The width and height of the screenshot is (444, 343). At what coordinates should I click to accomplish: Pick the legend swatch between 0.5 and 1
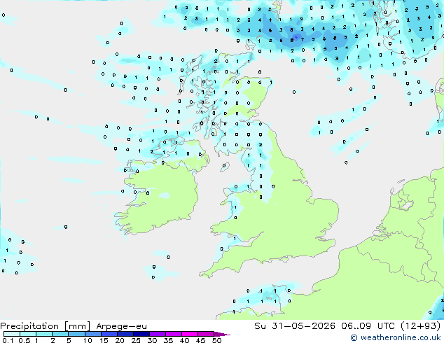pyautogui.click(x=28, y=334)
